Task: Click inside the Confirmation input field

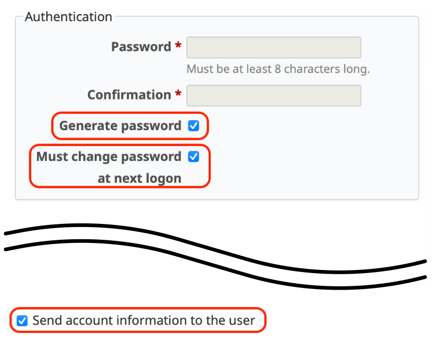Action: [x=273, y=95]
